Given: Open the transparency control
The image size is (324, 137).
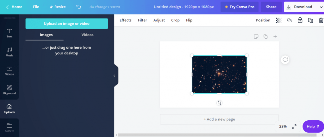Looking at the screenshot, I should 279,20.
